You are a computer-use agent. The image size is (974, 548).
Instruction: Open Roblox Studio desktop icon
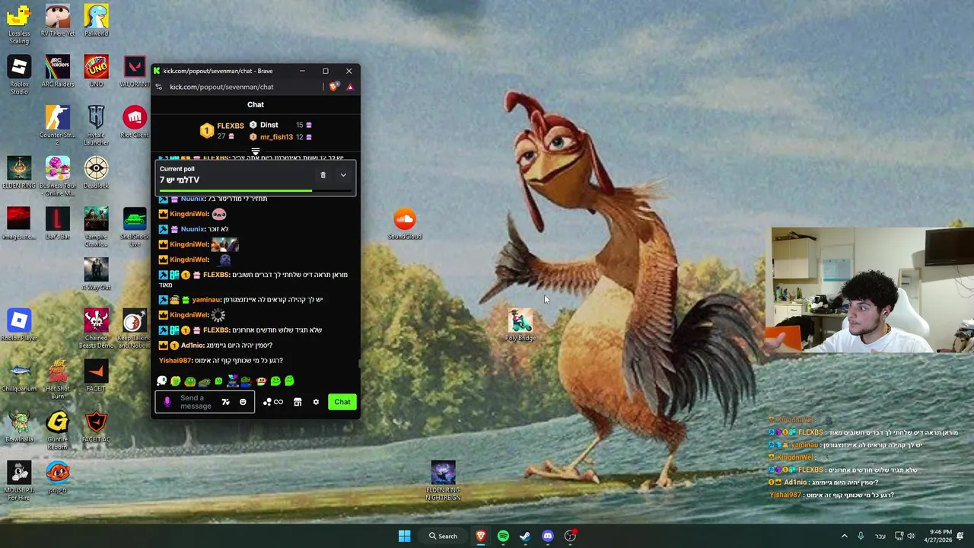point(19,75)
